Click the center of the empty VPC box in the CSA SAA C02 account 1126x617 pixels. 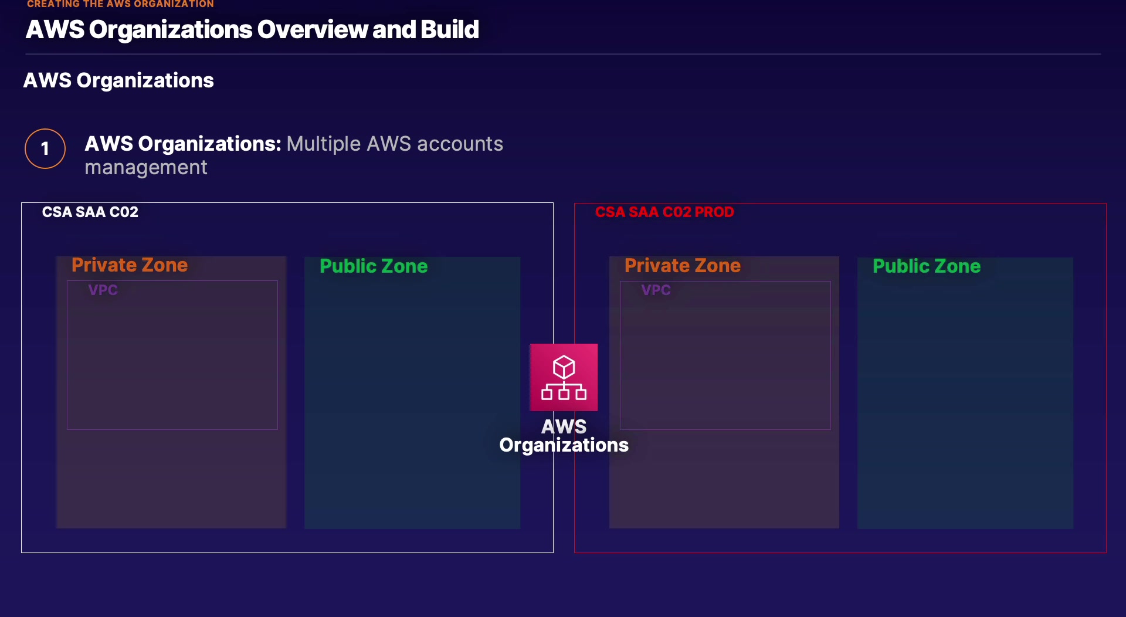172,355
